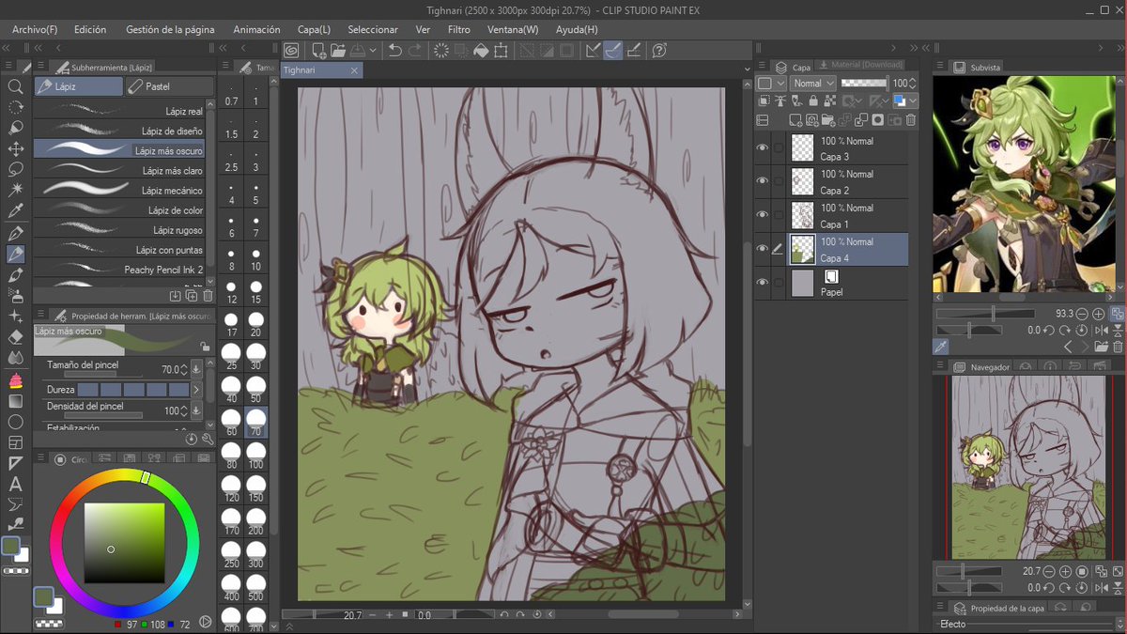Select the Lápiz real sub tool
This screenshot has height=634, width=1127.
(119, 111)
